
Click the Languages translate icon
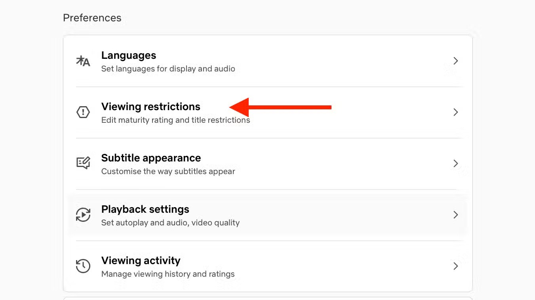tap(83, 61)
